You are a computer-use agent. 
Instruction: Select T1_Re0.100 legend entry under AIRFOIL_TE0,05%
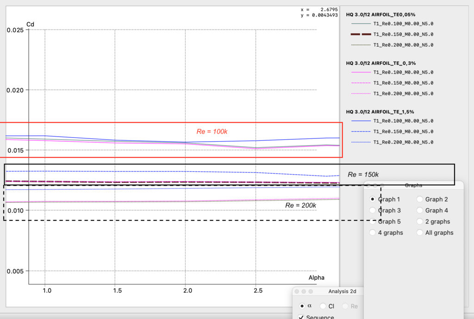click(403, 23)
